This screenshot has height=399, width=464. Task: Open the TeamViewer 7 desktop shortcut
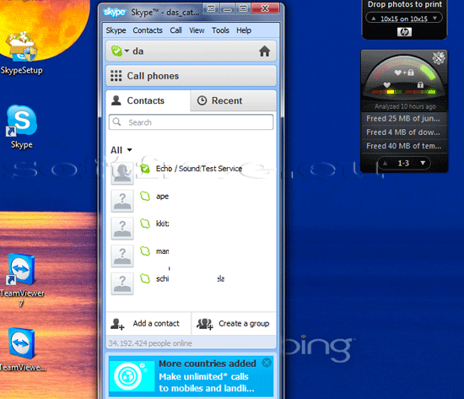(22, 280)
